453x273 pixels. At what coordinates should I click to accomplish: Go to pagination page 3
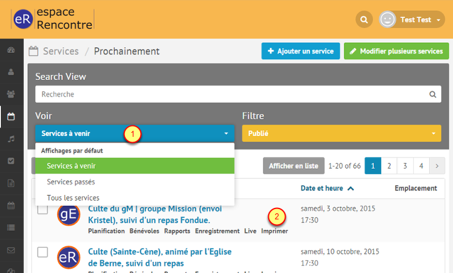(x=405, y=166)
